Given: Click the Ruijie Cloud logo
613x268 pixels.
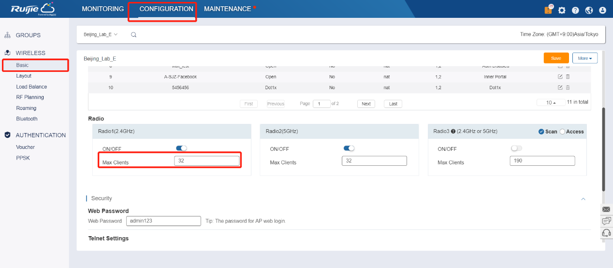Looking at the screenshot, I should pos(33,9).
